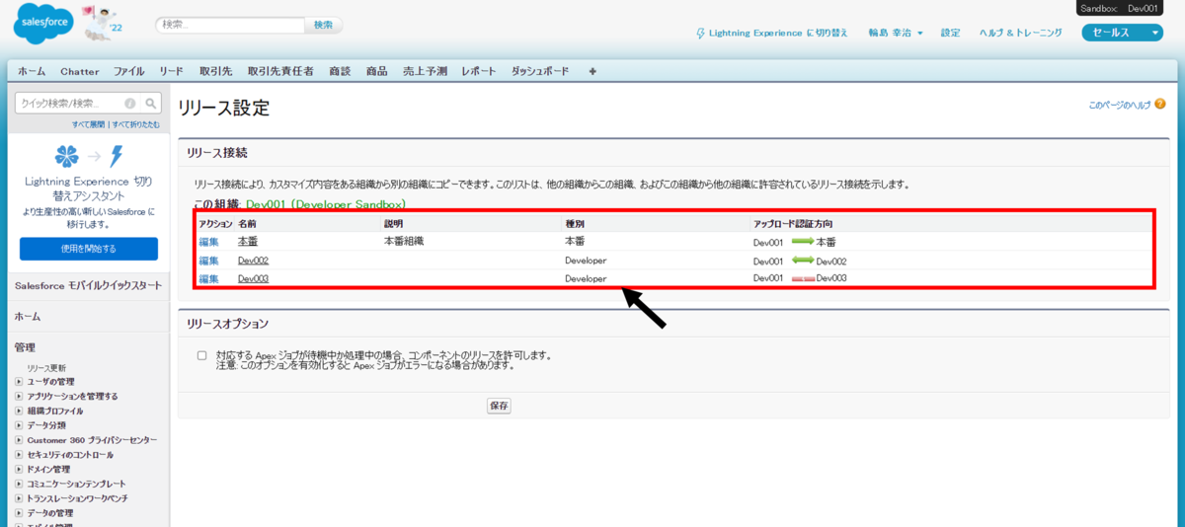This screenshot has height=527, width=1185.
Task: Expand Customer 360 プライバシーセンター node
Action: pos(19,440)
